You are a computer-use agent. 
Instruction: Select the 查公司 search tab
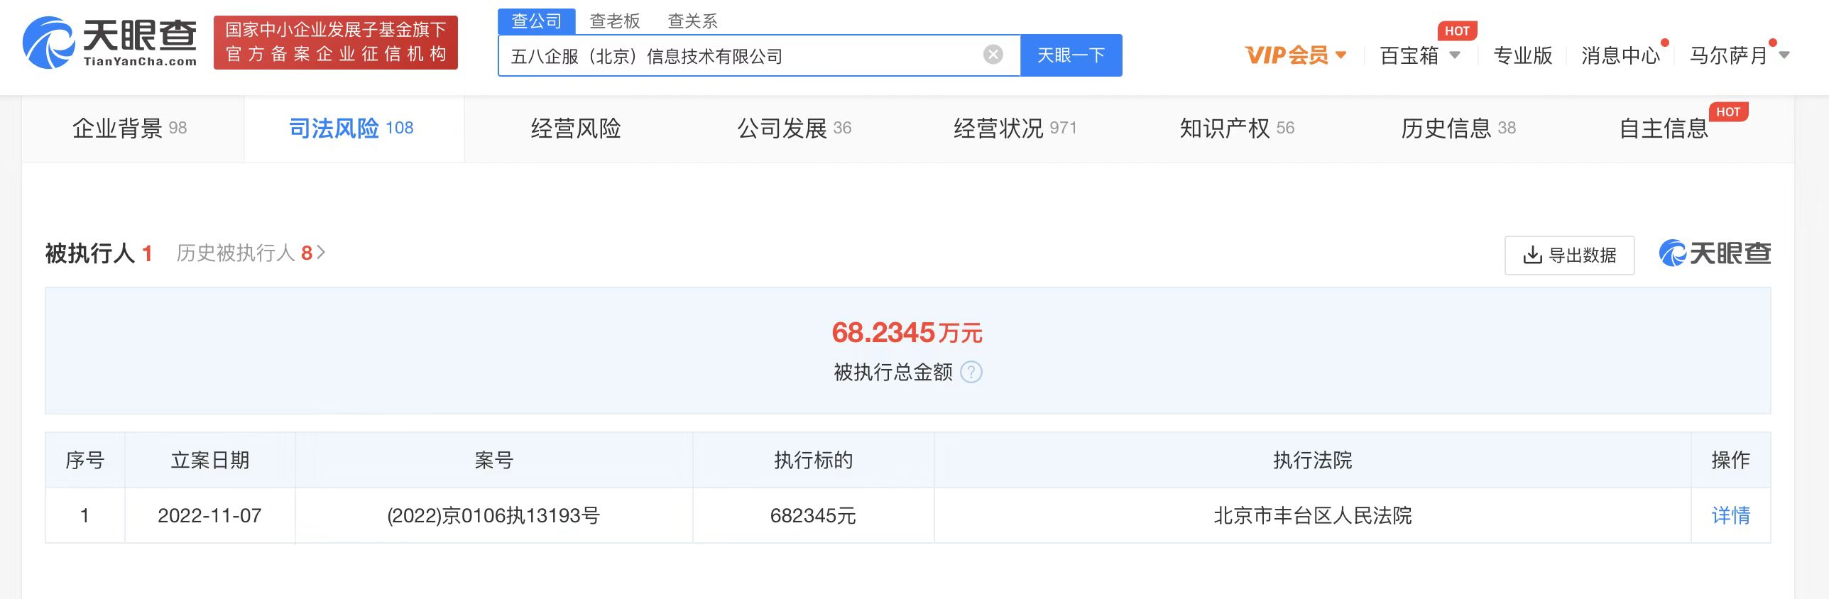pos(536,21)
